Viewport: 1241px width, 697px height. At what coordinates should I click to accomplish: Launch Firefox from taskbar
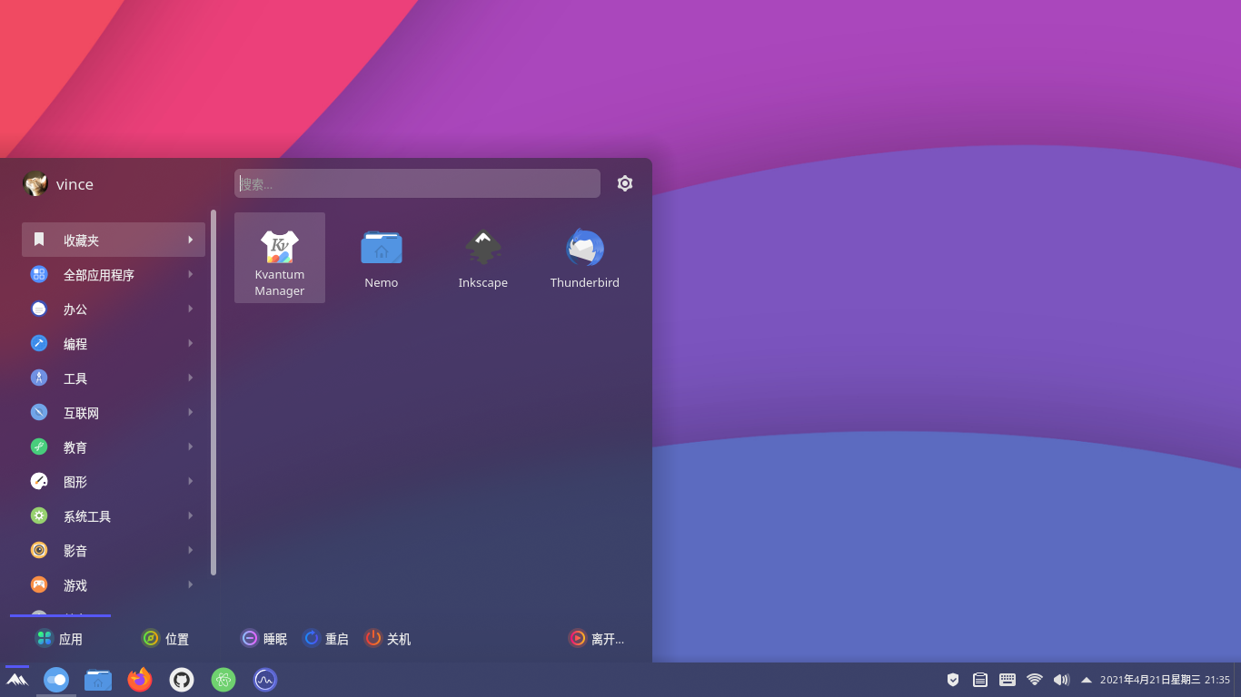click(140, 680)
